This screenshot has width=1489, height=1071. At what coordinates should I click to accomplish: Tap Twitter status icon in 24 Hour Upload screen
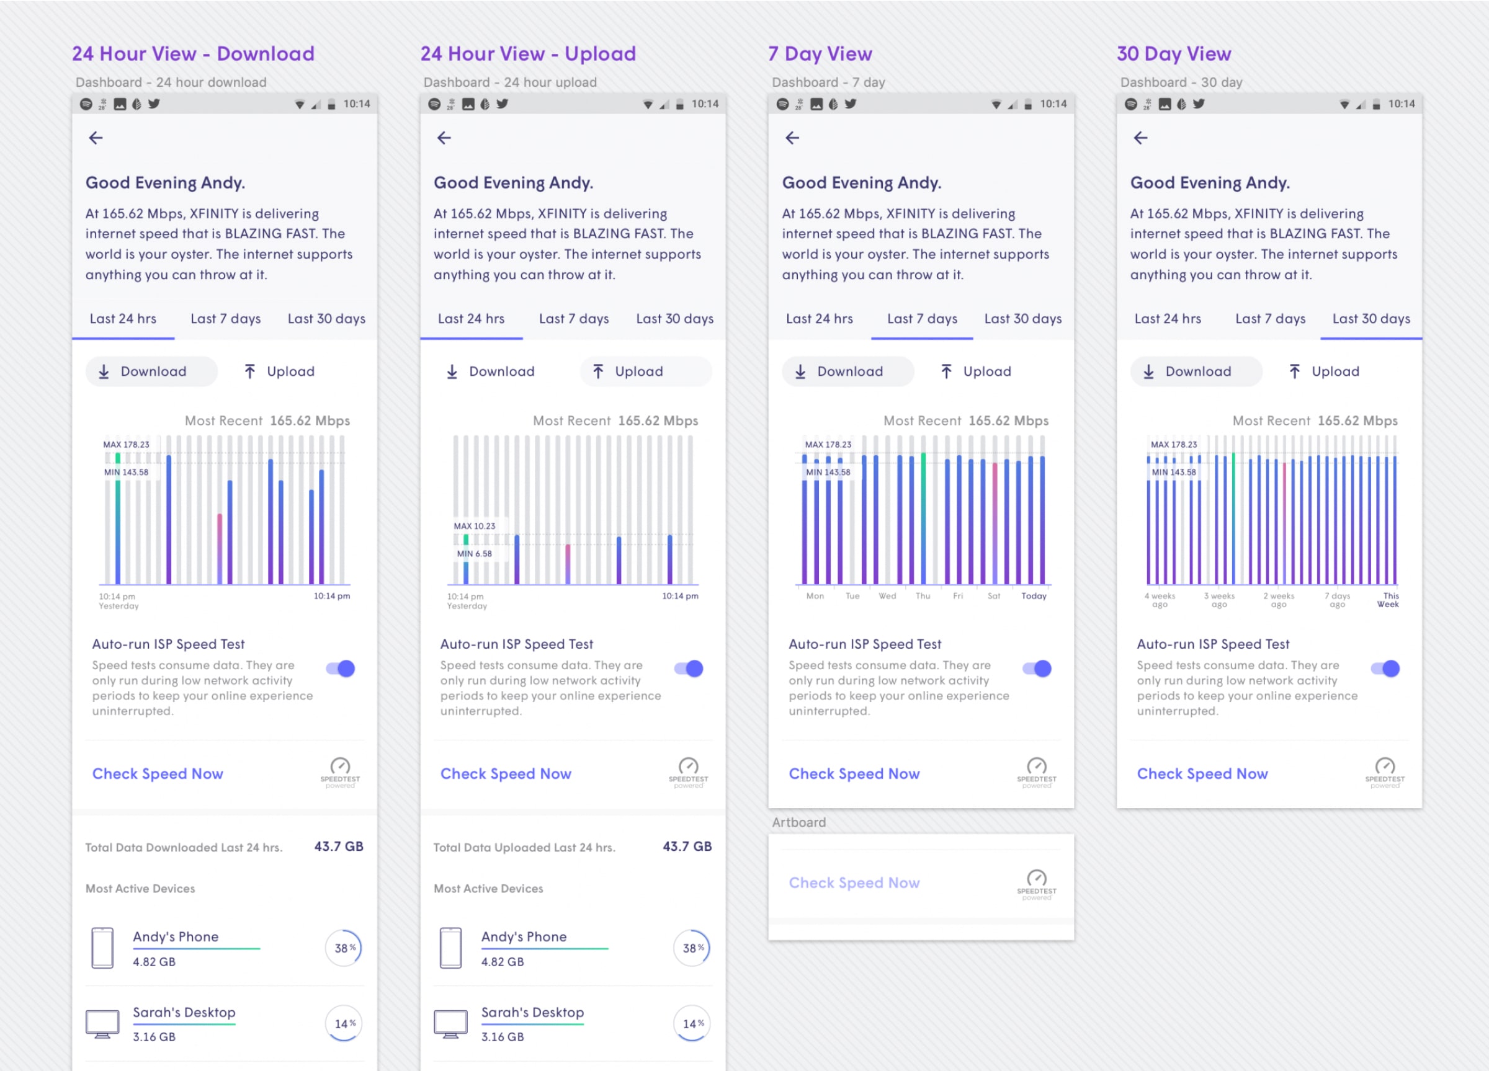pos(503,104)
